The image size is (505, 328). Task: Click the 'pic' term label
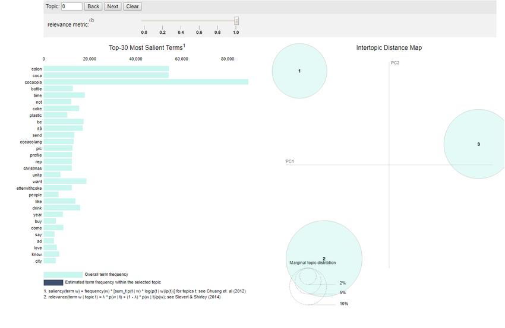click(39, 148)
